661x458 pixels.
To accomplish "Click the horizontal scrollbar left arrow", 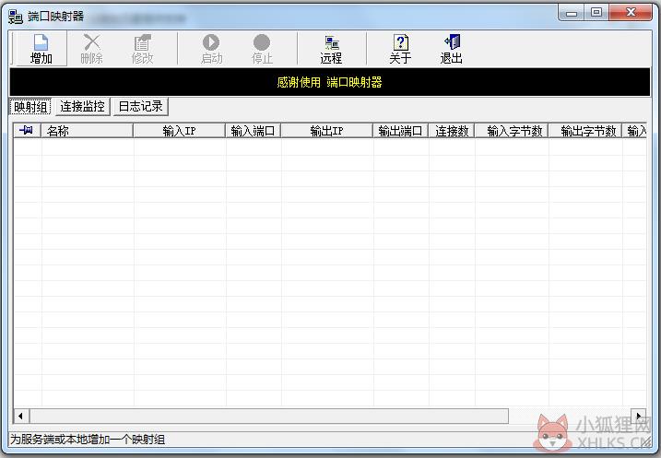I will 20,417.
